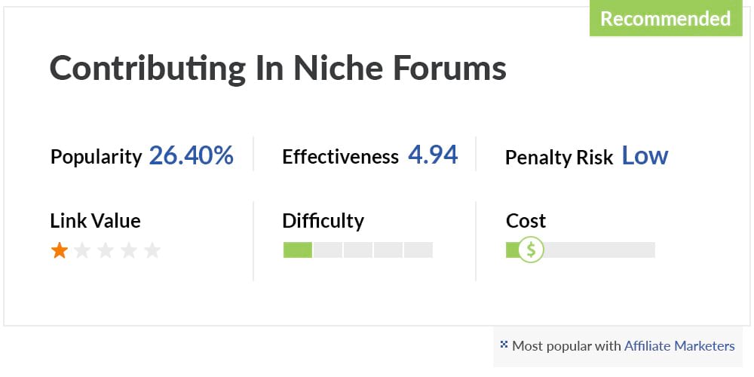Click the Link Value label
Screen dimensions: 754x377
pos(95,221)
